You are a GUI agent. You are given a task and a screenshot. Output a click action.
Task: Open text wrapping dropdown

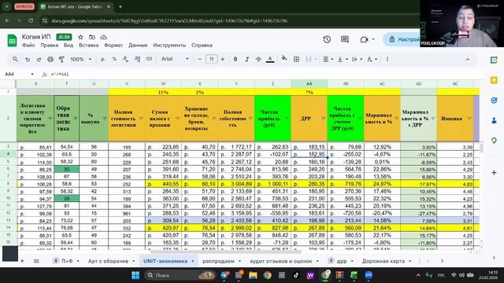pyautogui.click(x=357, y=59)
